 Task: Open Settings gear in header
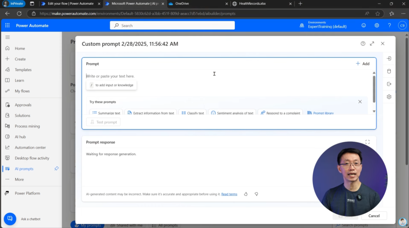coord(376,25)
